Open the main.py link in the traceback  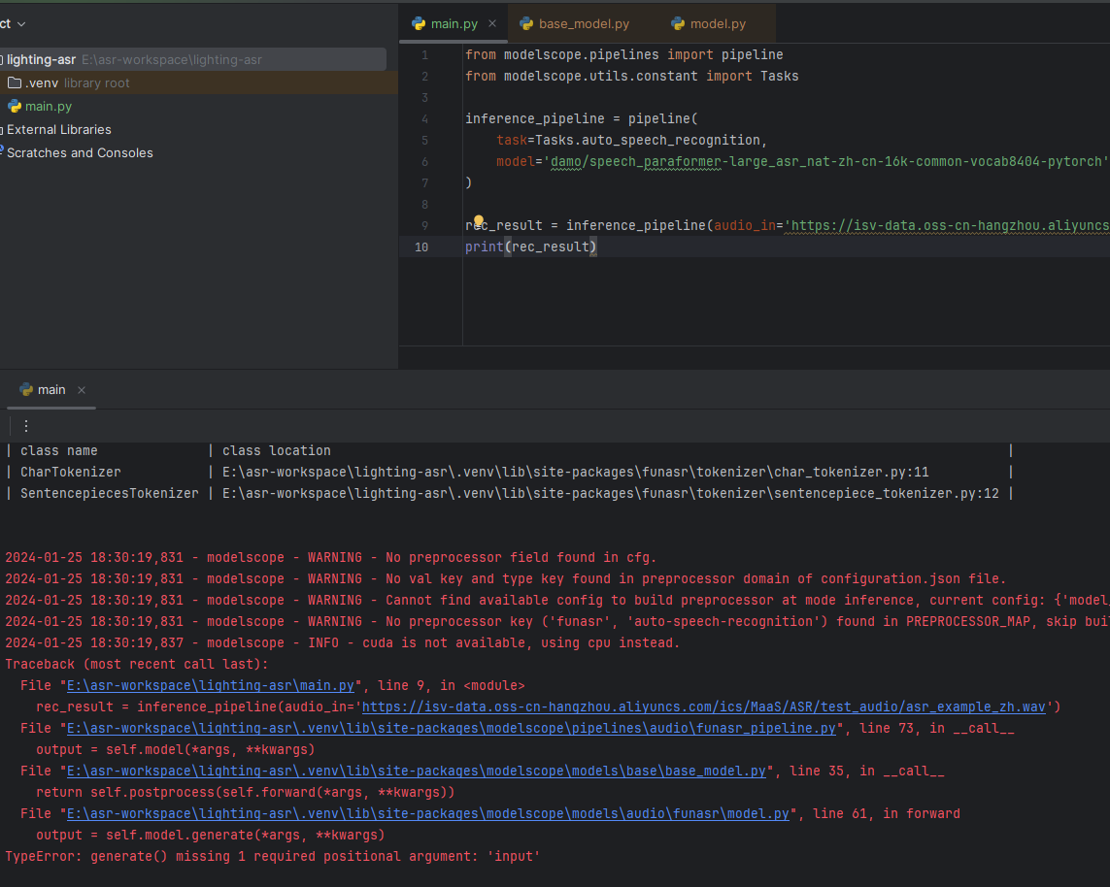click(210, 685)
